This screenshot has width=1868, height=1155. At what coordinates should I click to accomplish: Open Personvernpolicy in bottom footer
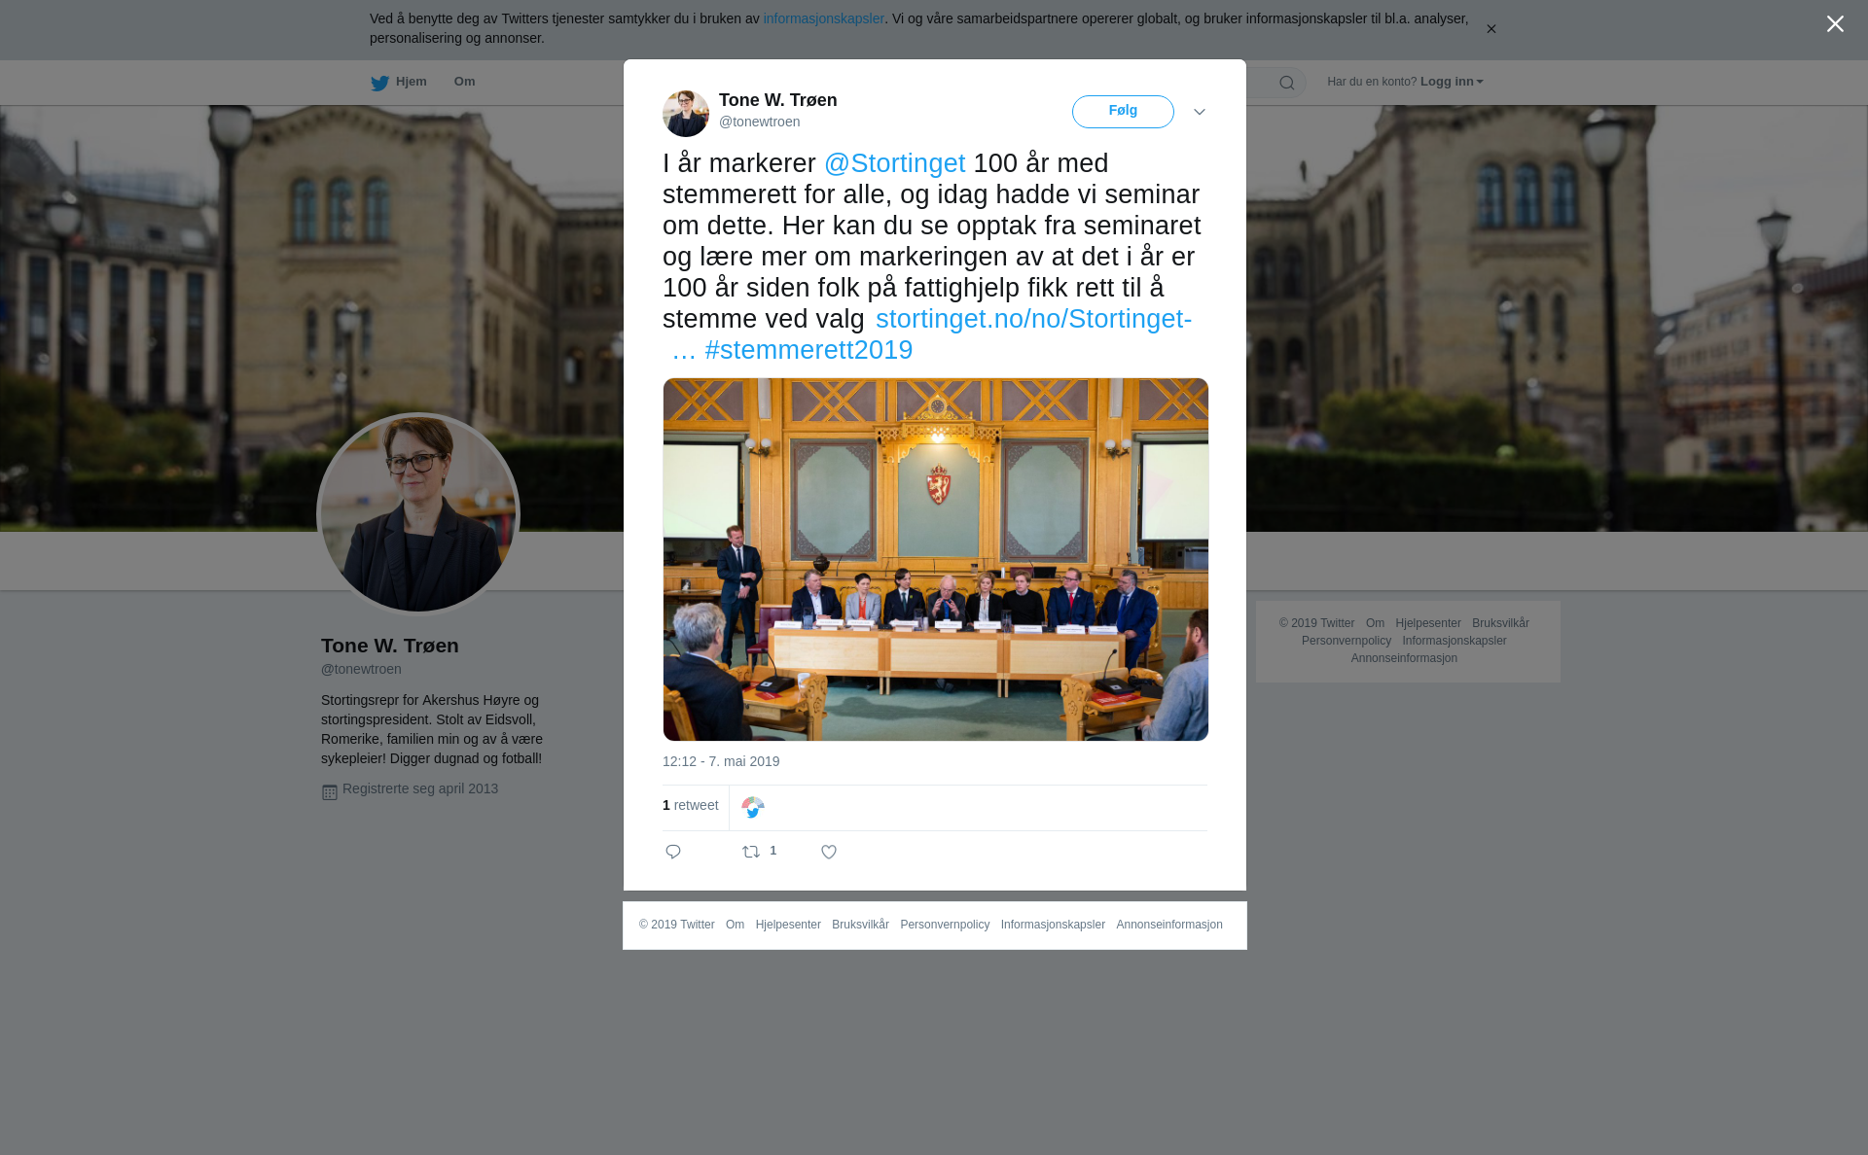945,925
